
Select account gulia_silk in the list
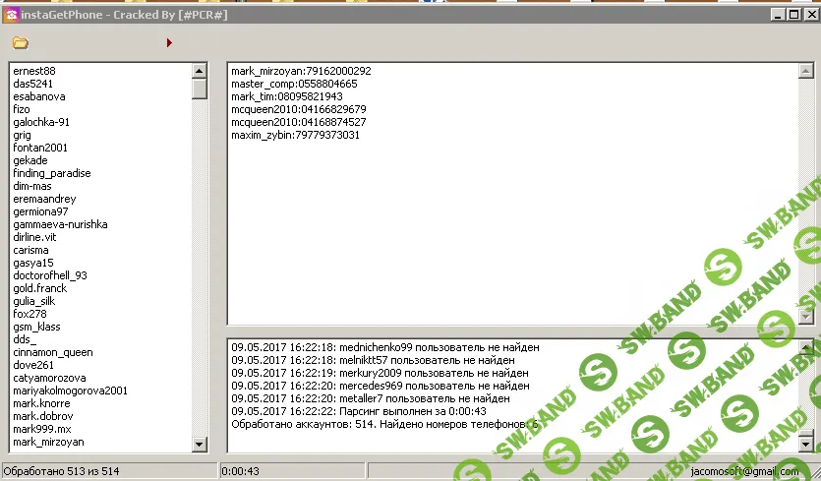(x=34, y=301)
